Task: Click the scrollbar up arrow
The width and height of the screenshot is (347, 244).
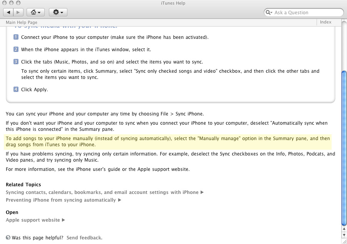Action: click(344, 229)
